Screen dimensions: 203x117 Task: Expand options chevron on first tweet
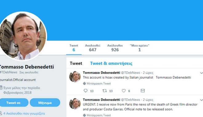pos(201,73)
